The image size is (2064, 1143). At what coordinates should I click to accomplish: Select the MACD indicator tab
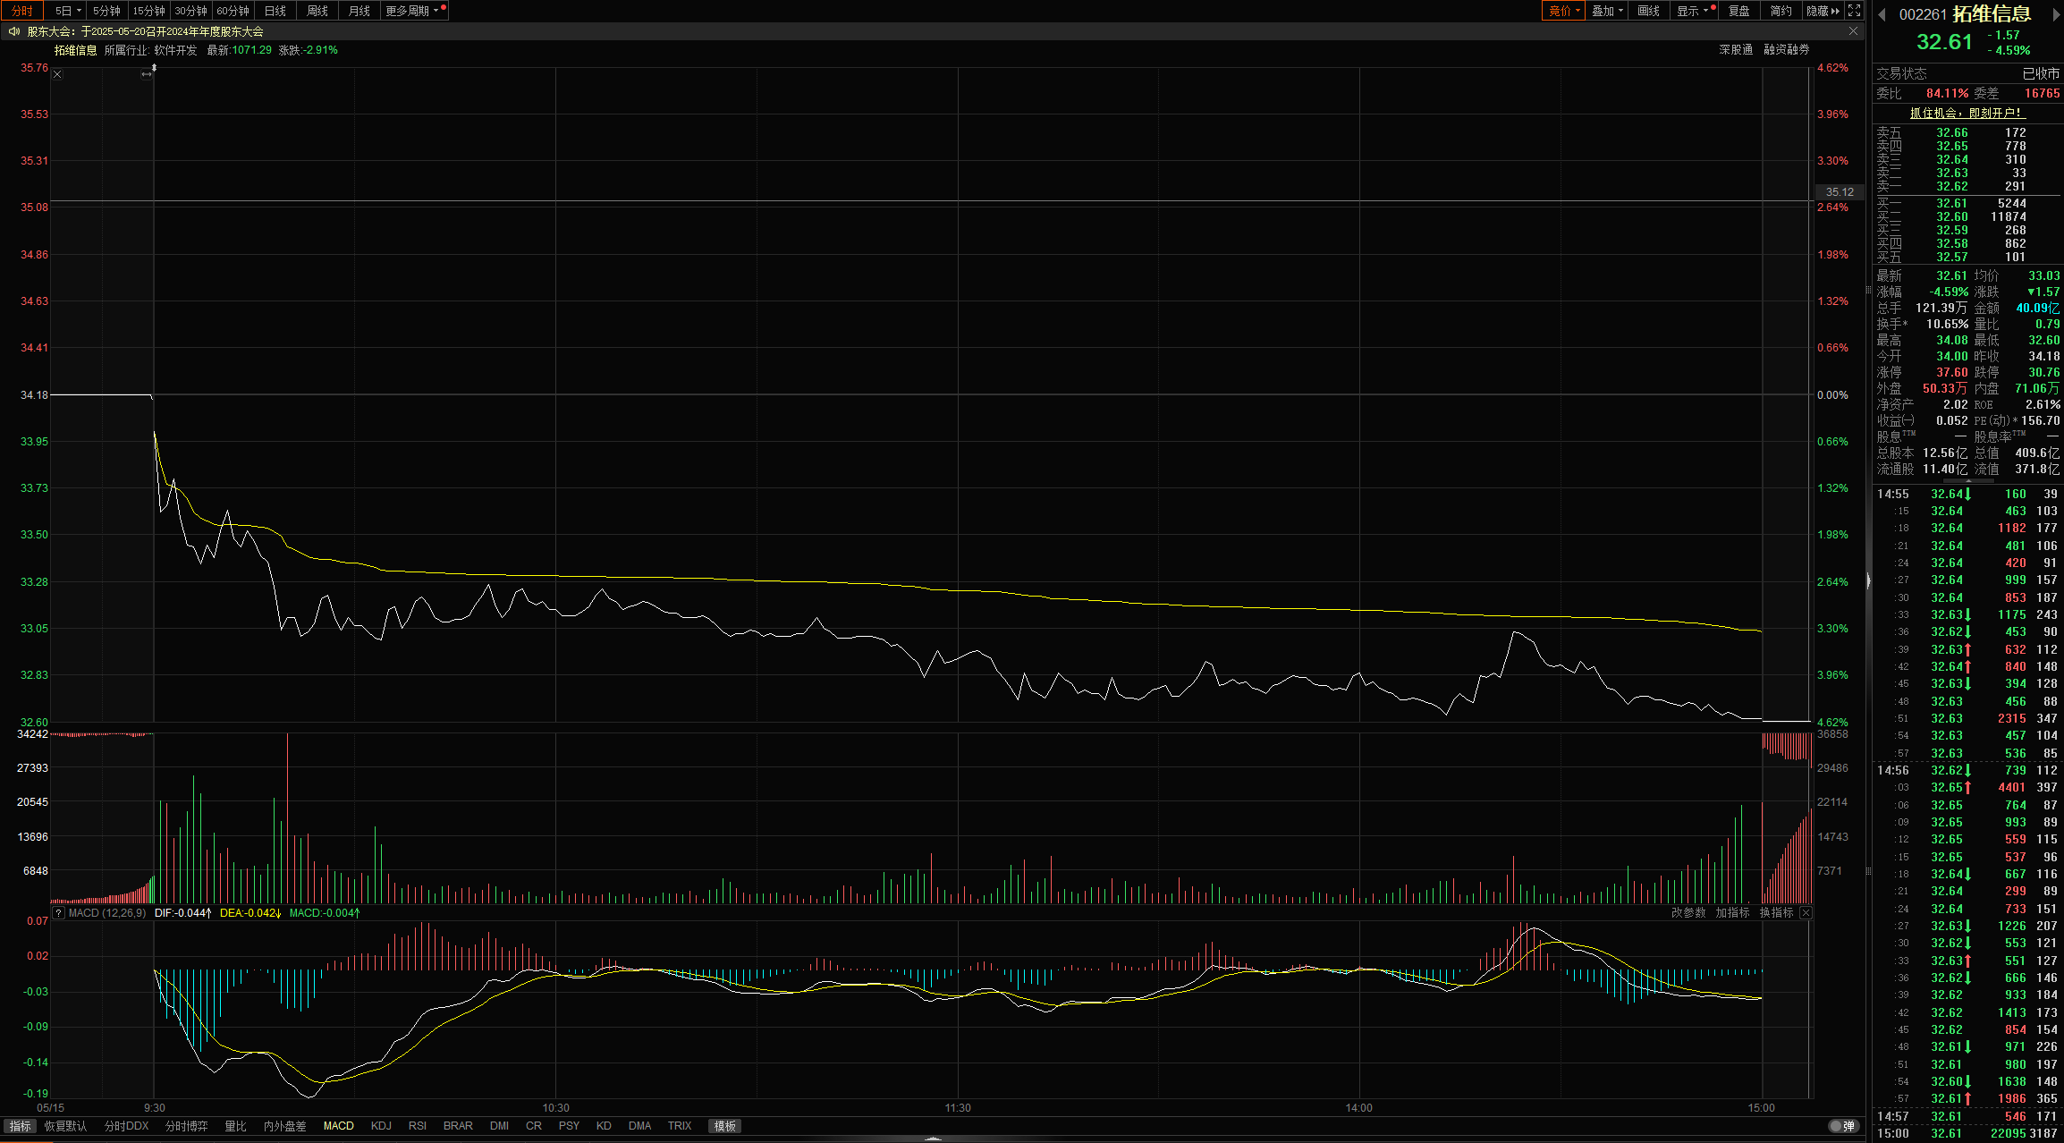tap(338, 1126)
